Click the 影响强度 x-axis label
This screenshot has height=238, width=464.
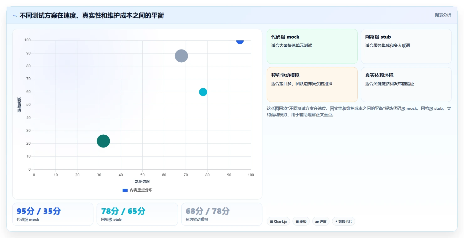click(142, 182)
